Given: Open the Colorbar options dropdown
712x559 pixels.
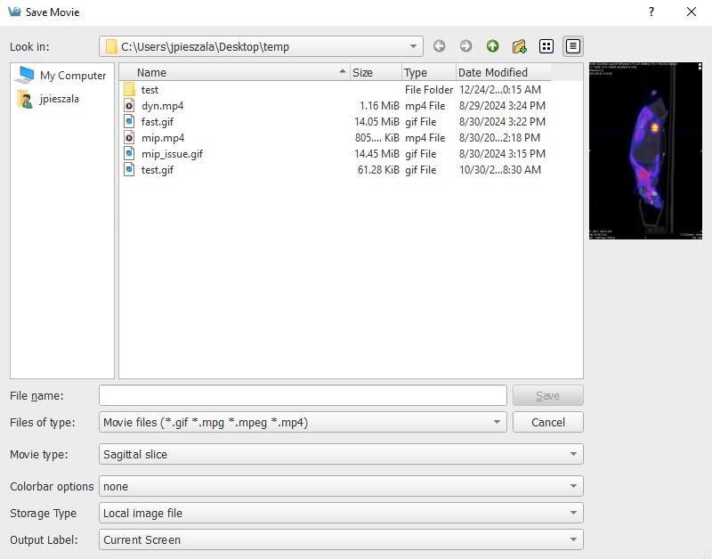Looking at the screenshot, I should coord(341,486).
